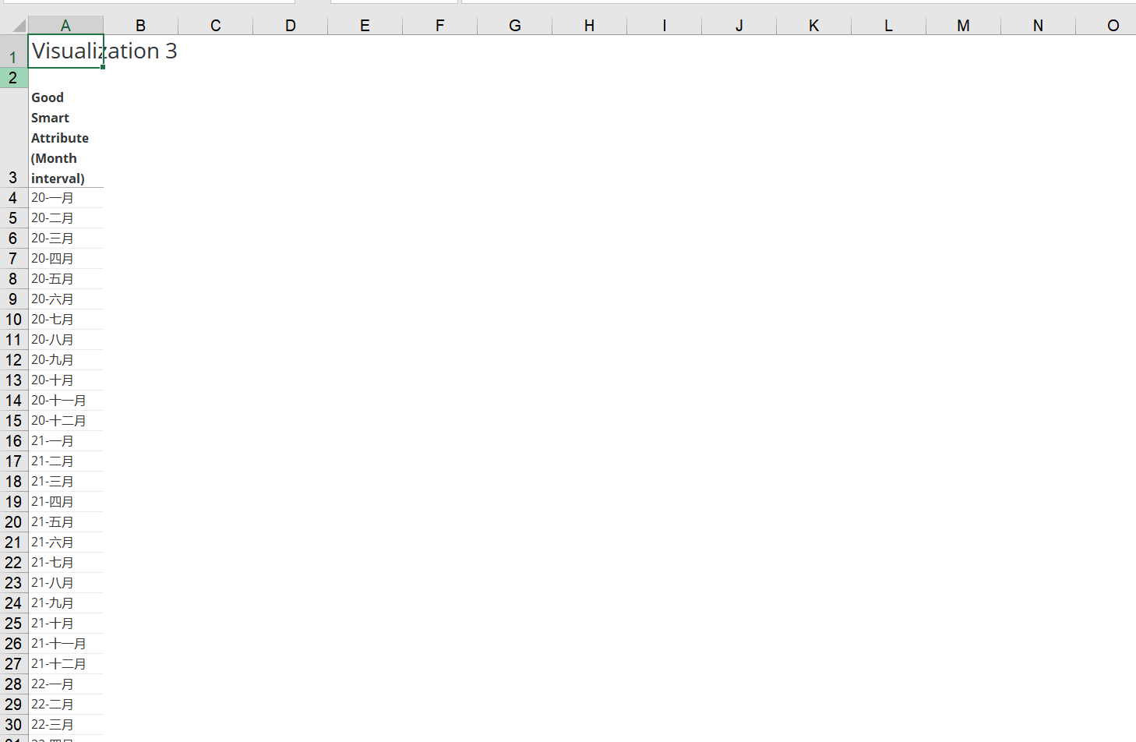Select column M header
The width and height of the screenshot is (1136, 742).
pos(963,26)
